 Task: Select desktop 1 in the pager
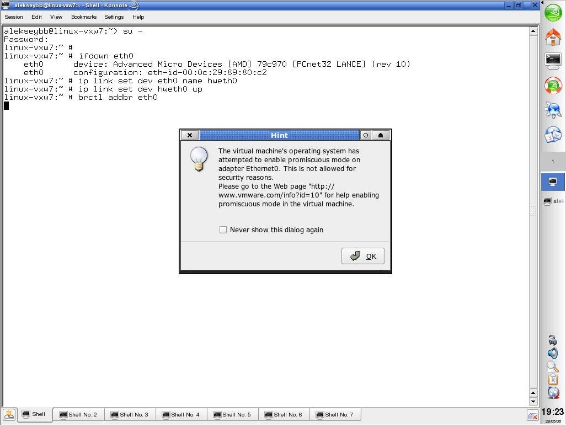[x=553, y=161]
